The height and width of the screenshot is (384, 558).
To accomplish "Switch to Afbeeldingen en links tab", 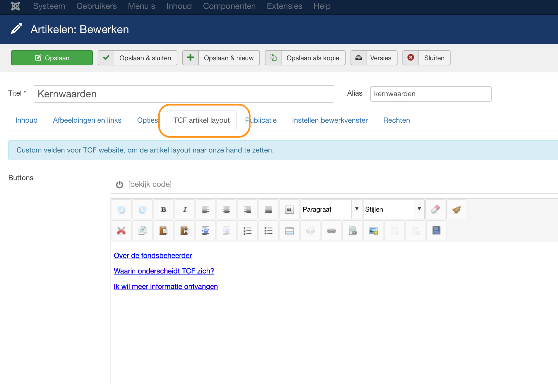I will pyautogui.click(x=87, y=120).
